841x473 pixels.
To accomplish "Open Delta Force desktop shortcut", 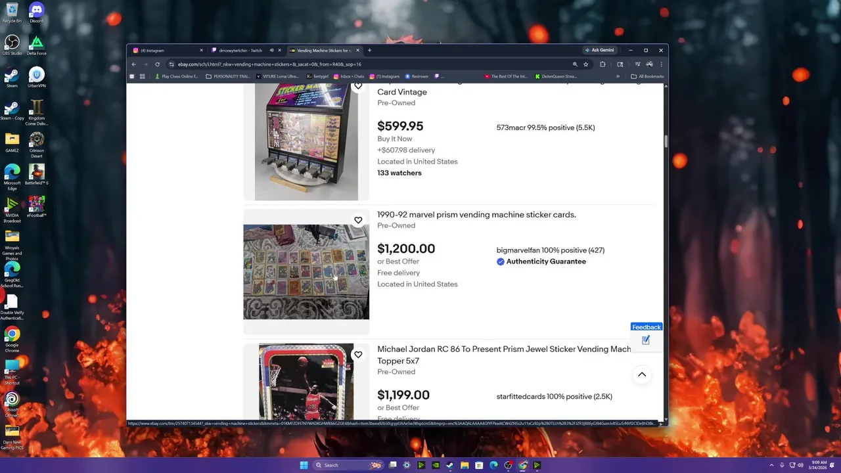I will pyautogui.click(x=36, y=45).
